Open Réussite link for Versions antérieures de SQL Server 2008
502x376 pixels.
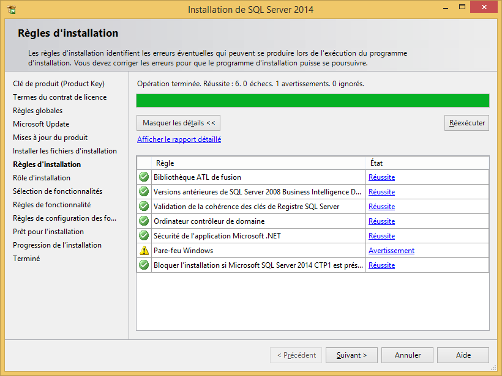381,192
